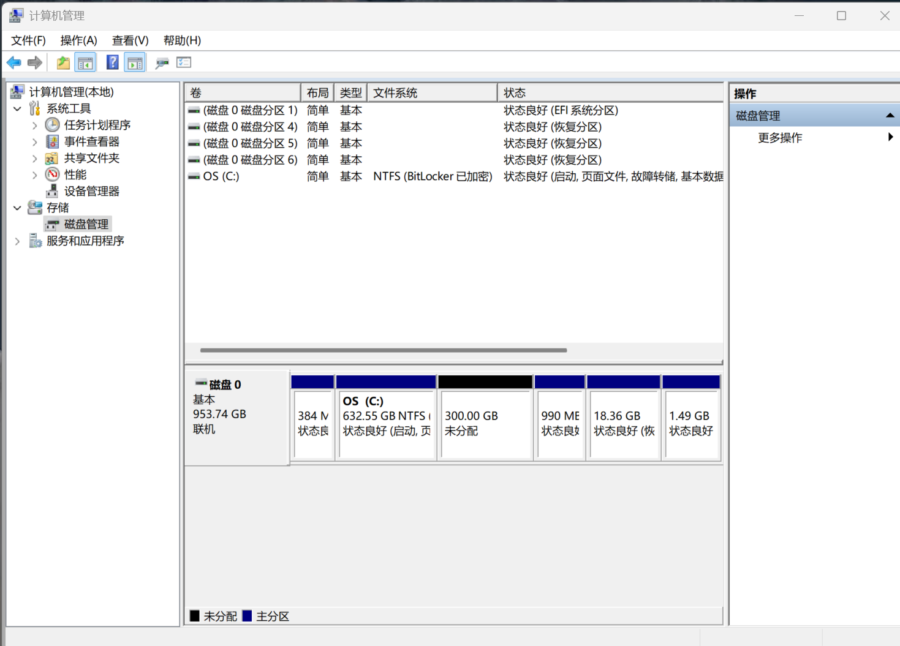Click the disk connection toolbar icon

pyautogui.click(x=162, y=62)
